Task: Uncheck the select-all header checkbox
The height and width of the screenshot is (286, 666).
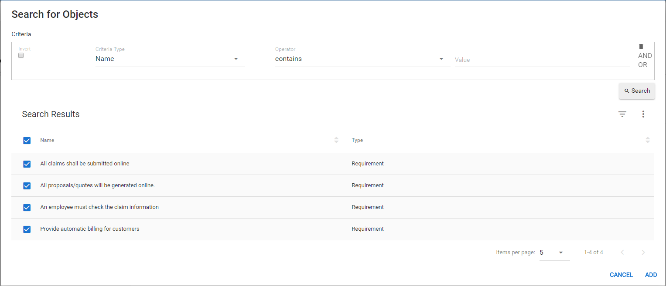Action: tap(27, 141)
